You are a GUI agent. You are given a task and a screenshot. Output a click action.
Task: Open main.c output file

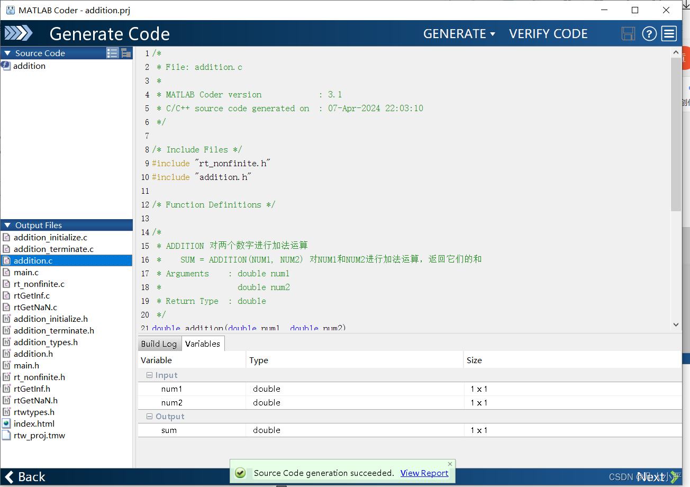(x=26, y=272)
